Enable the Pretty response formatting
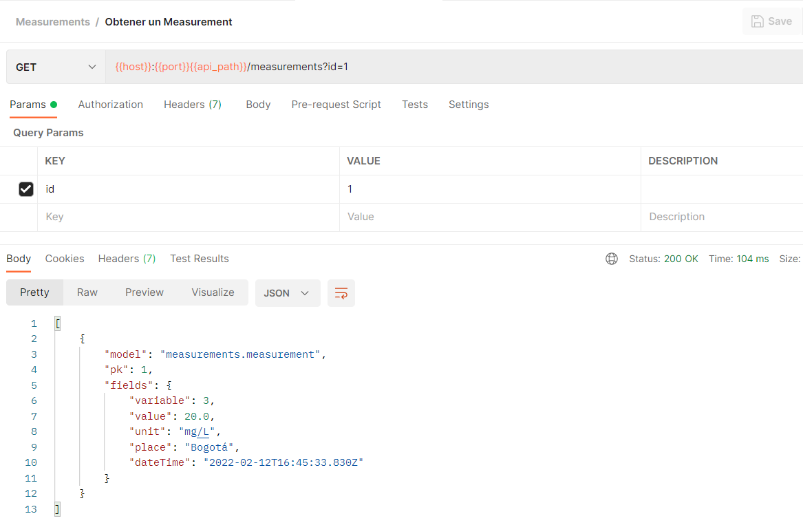The width and height of the screenshot is (803, 525). [x=34, y=292]
